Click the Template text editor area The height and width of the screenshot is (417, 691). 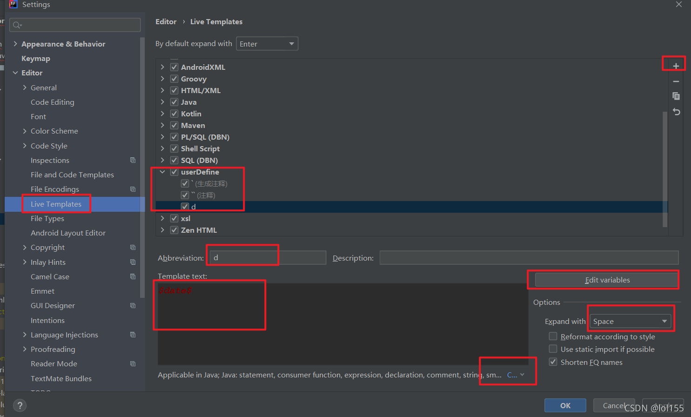pos(343,324)
